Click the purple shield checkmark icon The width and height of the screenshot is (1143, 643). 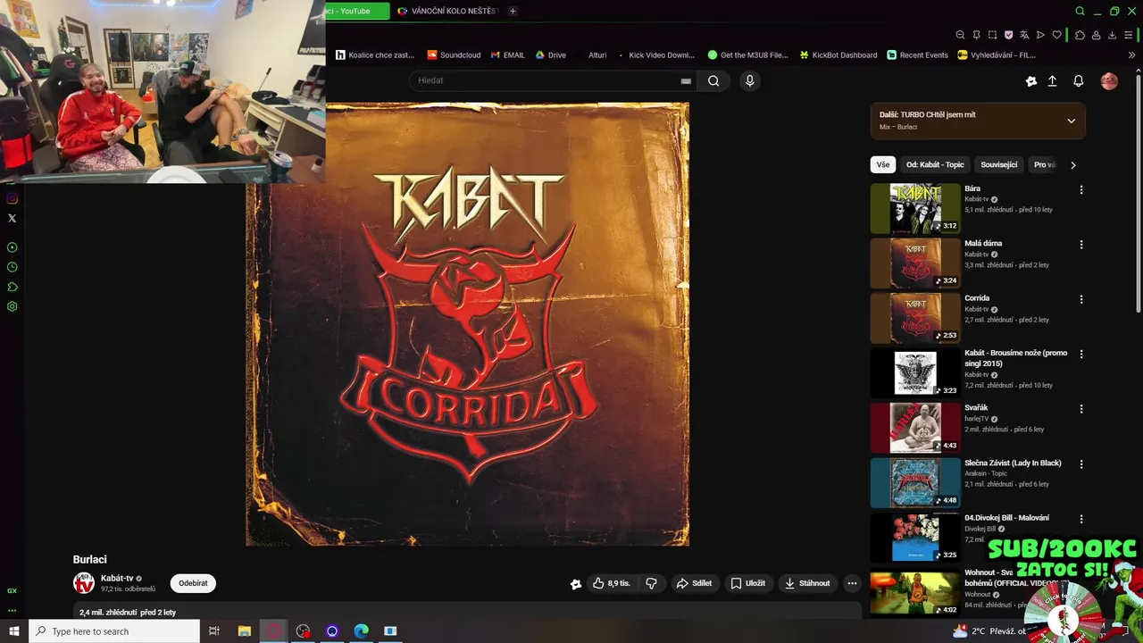[x=1008, y=35]
